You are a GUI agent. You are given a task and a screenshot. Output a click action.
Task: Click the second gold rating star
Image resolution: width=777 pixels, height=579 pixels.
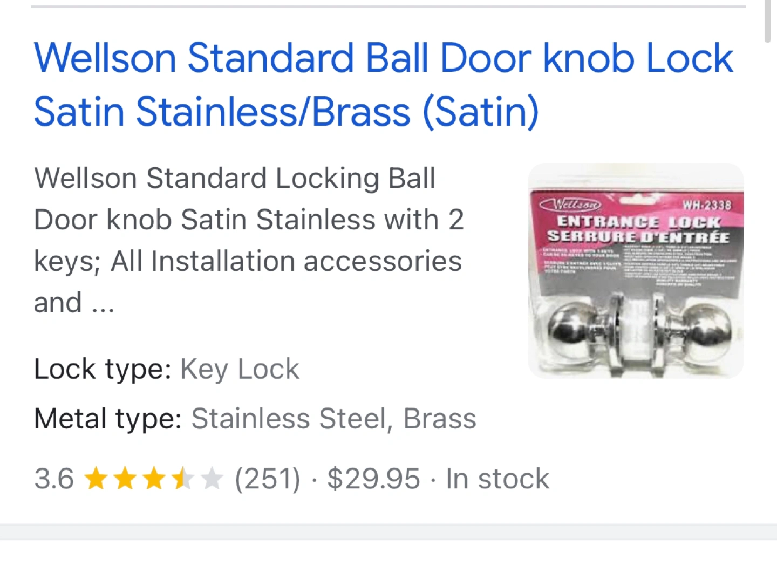click(x=125, y=479)
